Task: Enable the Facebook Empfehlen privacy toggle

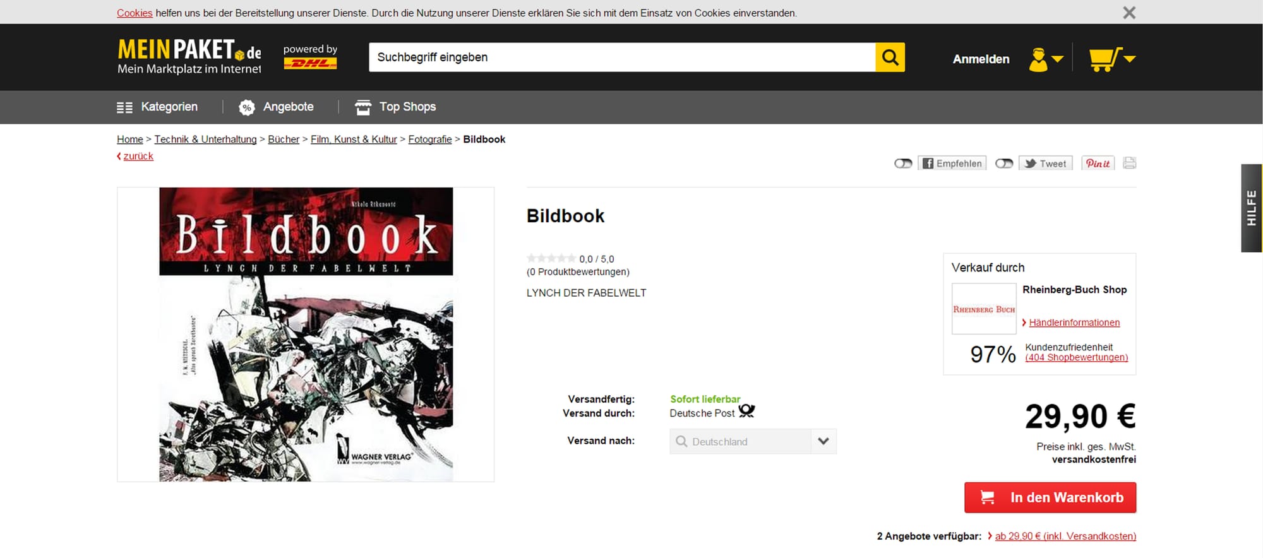Action: [903, 163]
